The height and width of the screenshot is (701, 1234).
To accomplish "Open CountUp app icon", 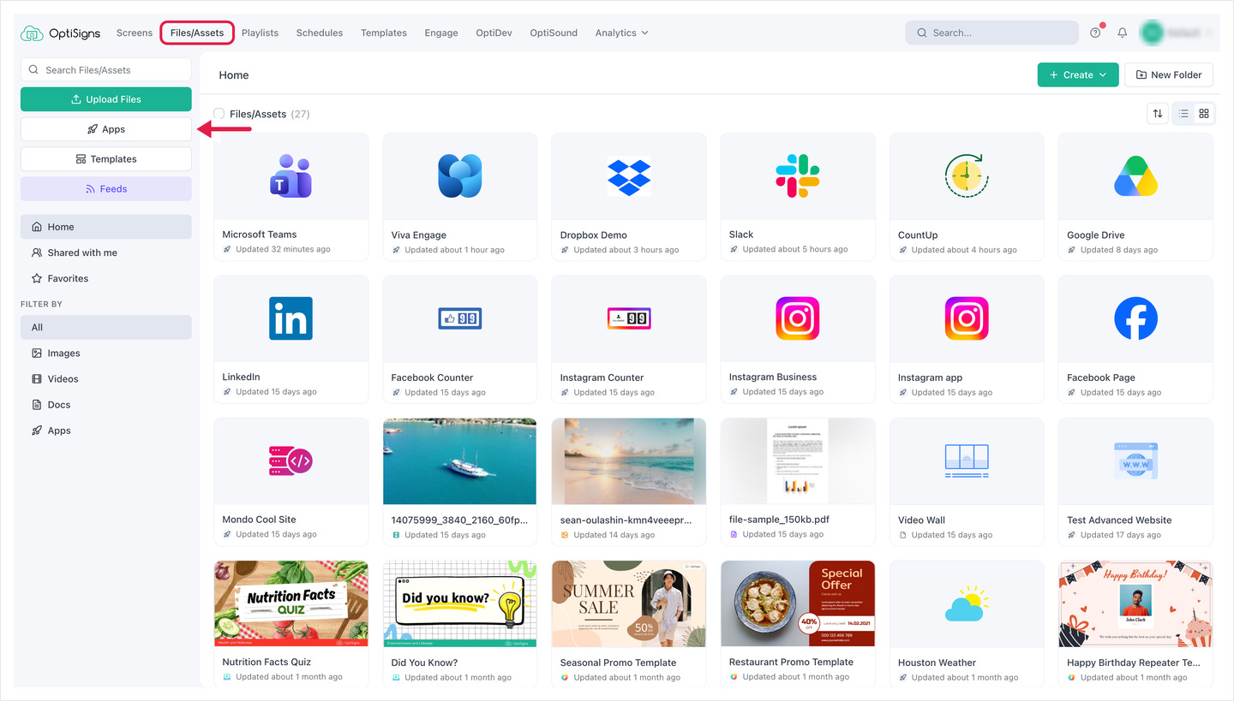I will pos(967,176).
